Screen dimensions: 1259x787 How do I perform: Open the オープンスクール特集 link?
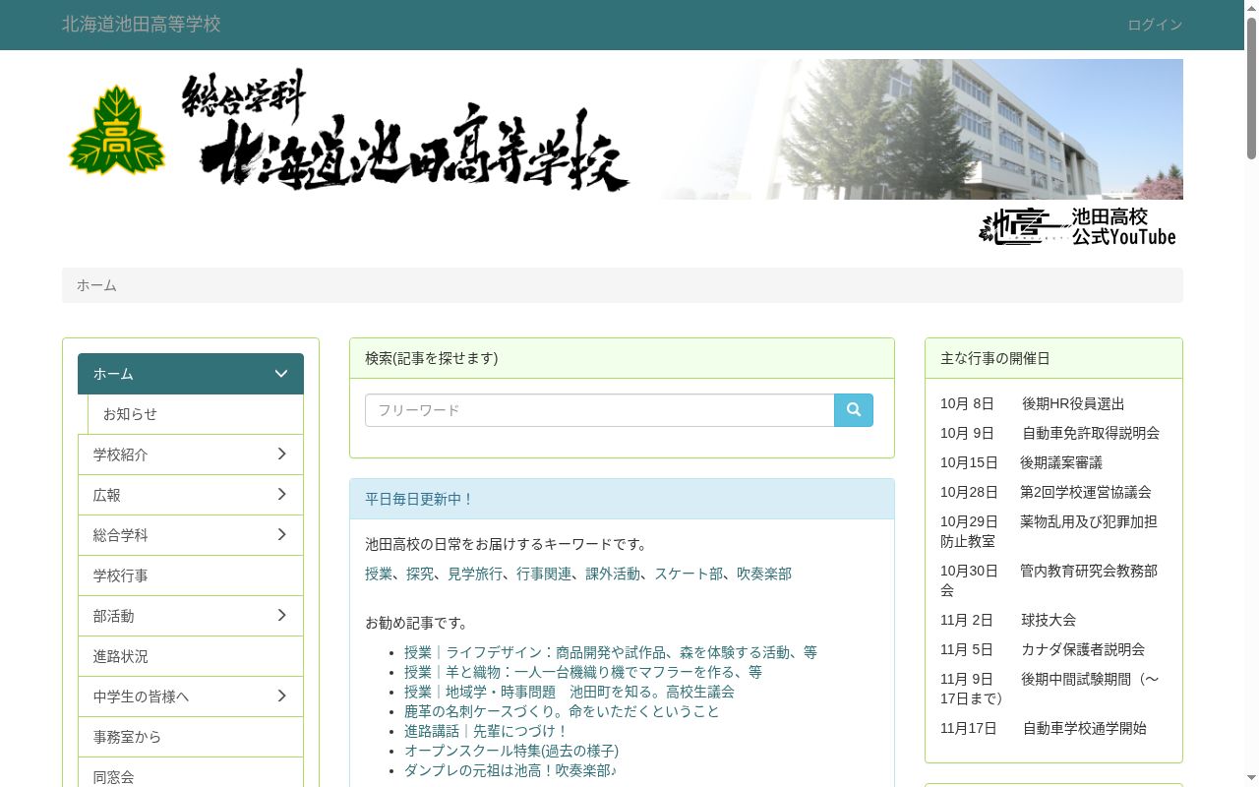[511, 751]
